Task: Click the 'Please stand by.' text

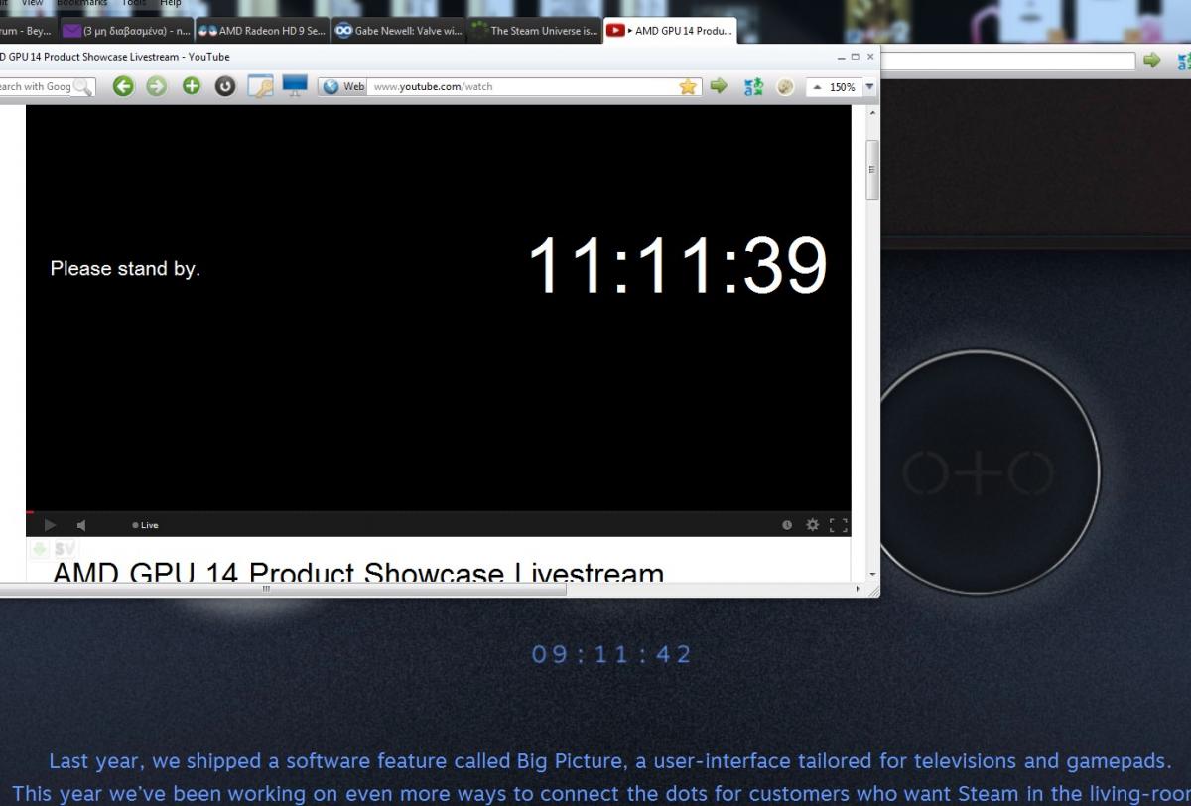Action: pyautogui.click(x=125, y=269)
